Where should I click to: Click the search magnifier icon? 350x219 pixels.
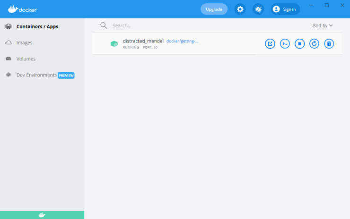point(104,25)
